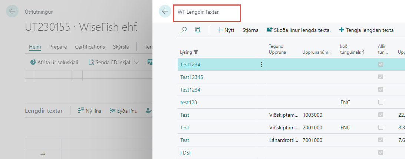
Task: Click the layout view icon next to search
Action: tap(197, 30)
